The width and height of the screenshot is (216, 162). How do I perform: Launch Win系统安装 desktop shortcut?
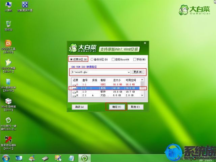click(8, 85)
